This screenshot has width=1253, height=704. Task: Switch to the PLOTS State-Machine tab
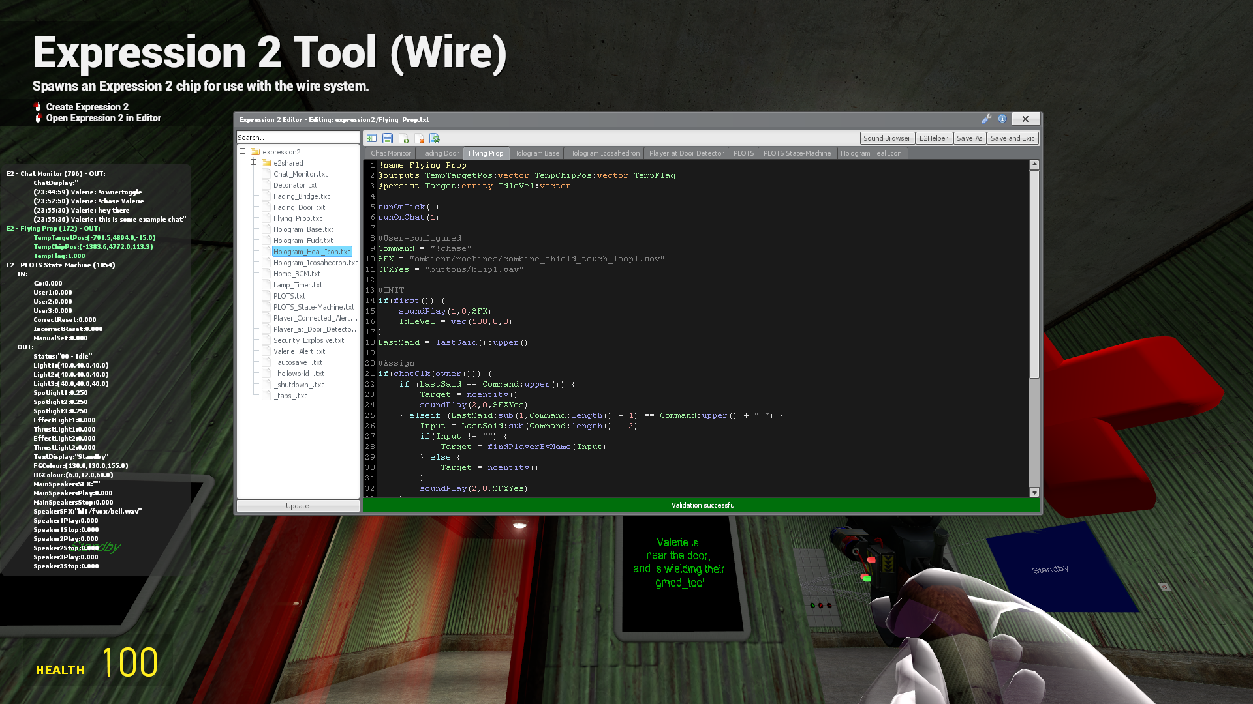tap(797, 153)
